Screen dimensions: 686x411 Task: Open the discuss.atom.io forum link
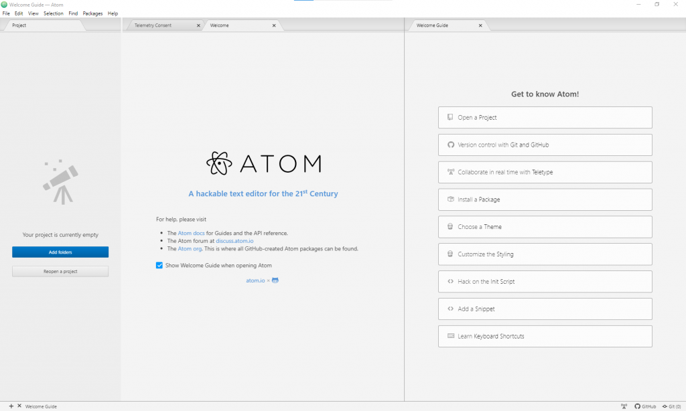click(234, 241)
